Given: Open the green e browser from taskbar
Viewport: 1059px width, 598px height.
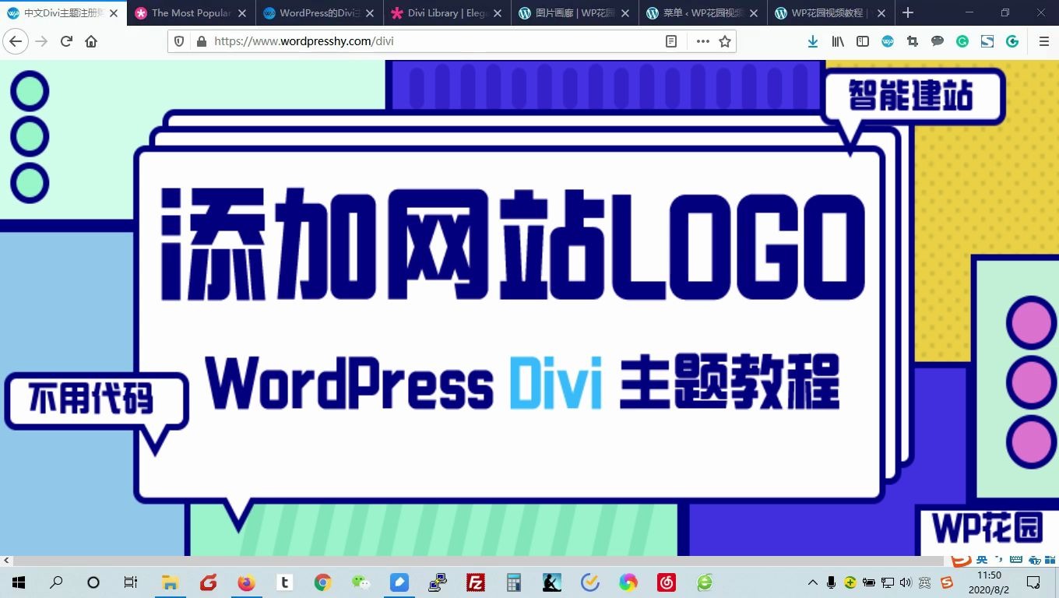Looking at the screenshot, I should point(704,582).
